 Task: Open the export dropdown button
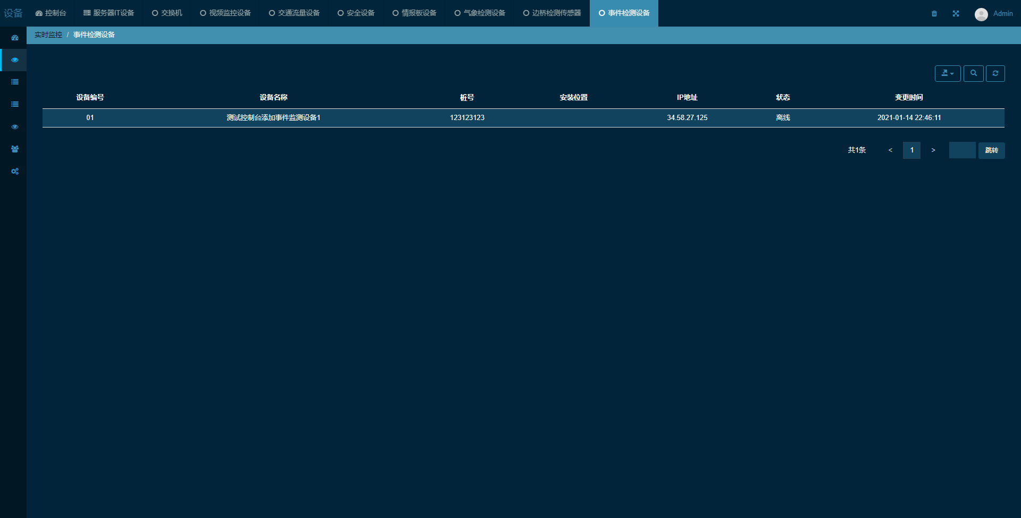coord(948,73)
